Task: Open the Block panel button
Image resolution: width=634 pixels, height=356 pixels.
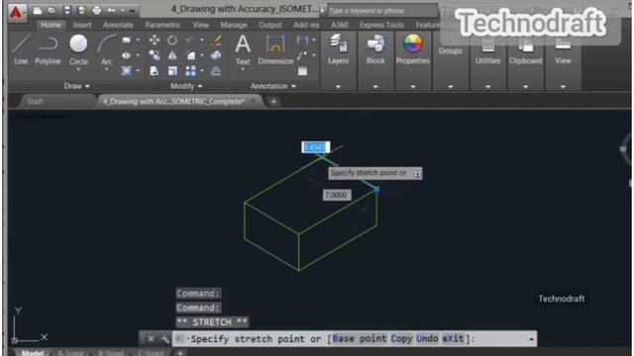Action: [375, 49]
